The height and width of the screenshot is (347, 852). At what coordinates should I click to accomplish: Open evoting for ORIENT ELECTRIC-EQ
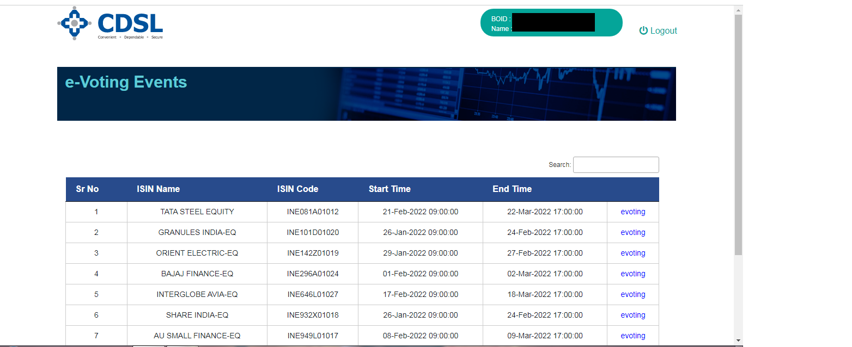633,253
